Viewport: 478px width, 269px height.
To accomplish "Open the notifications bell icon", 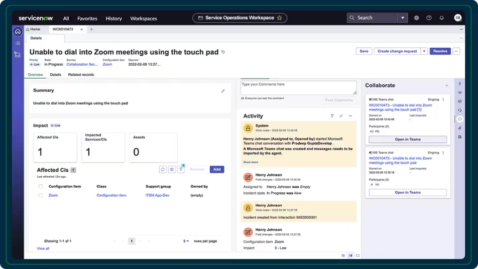I will point(442,18).
